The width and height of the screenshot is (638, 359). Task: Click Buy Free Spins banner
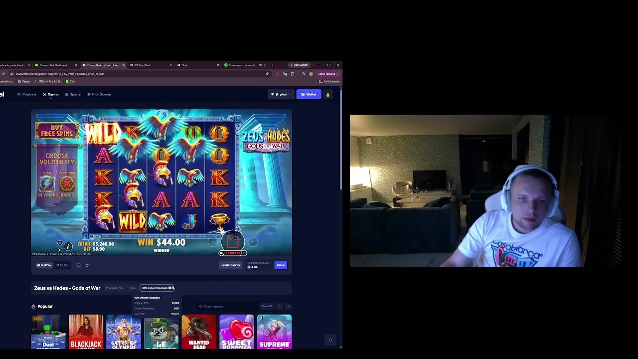[x=57, y=131]
